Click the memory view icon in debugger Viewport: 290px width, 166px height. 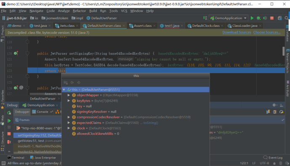click(275, 112)
